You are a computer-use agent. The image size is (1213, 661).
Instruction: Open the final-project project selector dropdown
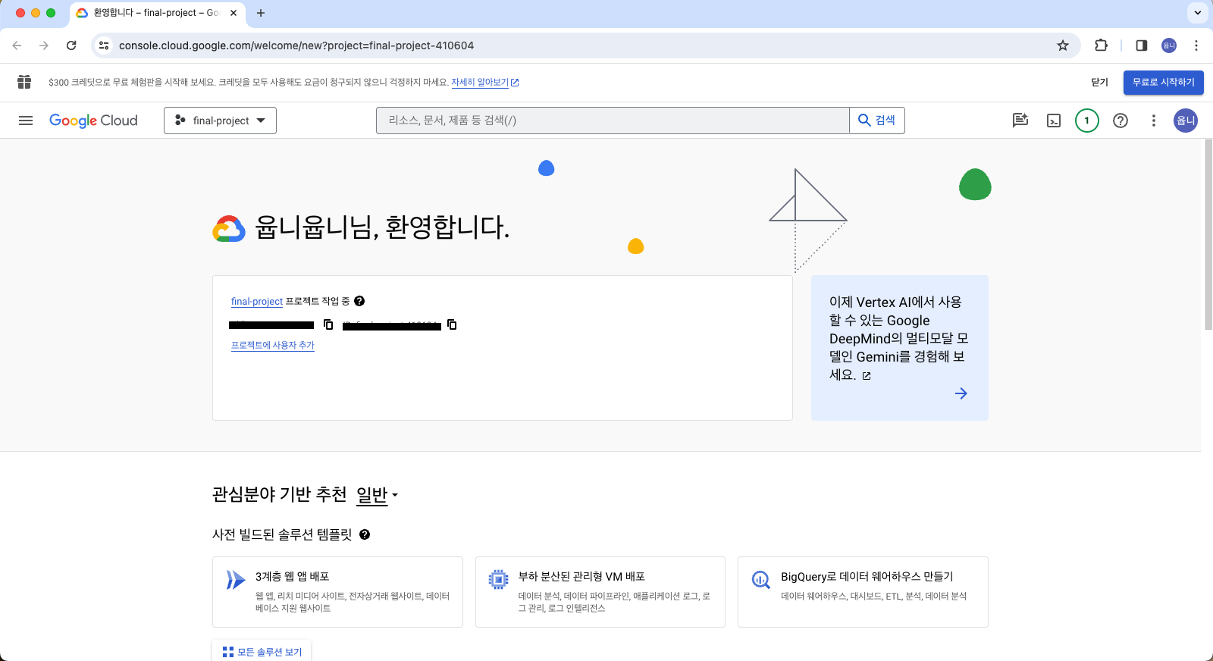coord(220,121)
